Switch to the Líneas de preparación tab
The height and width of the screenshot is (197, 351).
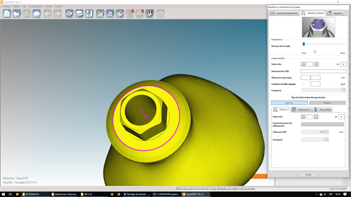[284, 13]
